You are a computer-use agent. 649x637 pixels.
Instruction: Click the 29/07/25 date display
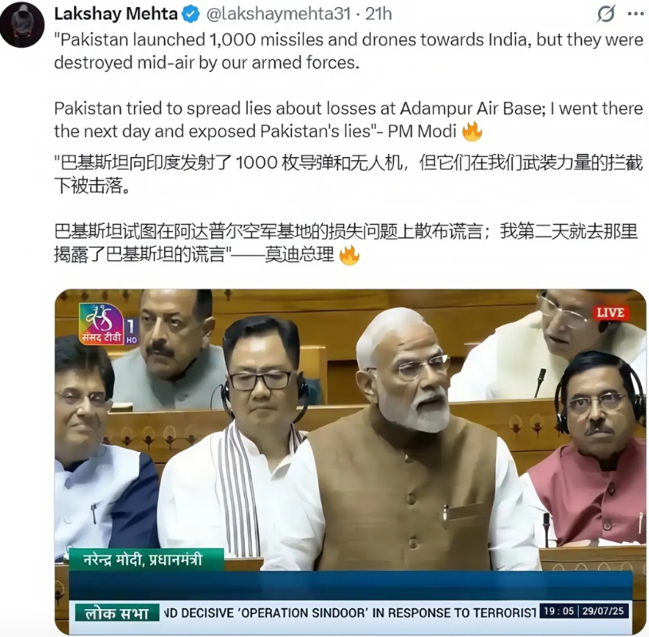[603, 611]
